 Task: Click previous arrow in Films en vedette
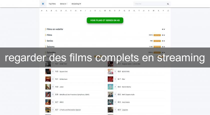point(162,29)
